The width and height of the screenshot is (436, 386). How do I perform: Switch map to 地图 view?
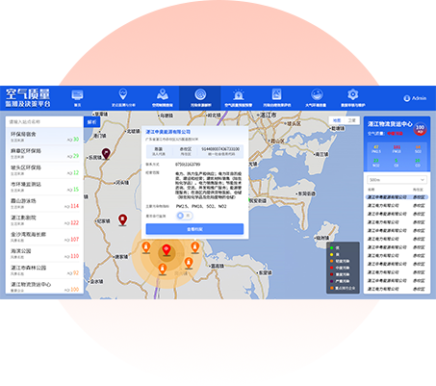(337, 120)
